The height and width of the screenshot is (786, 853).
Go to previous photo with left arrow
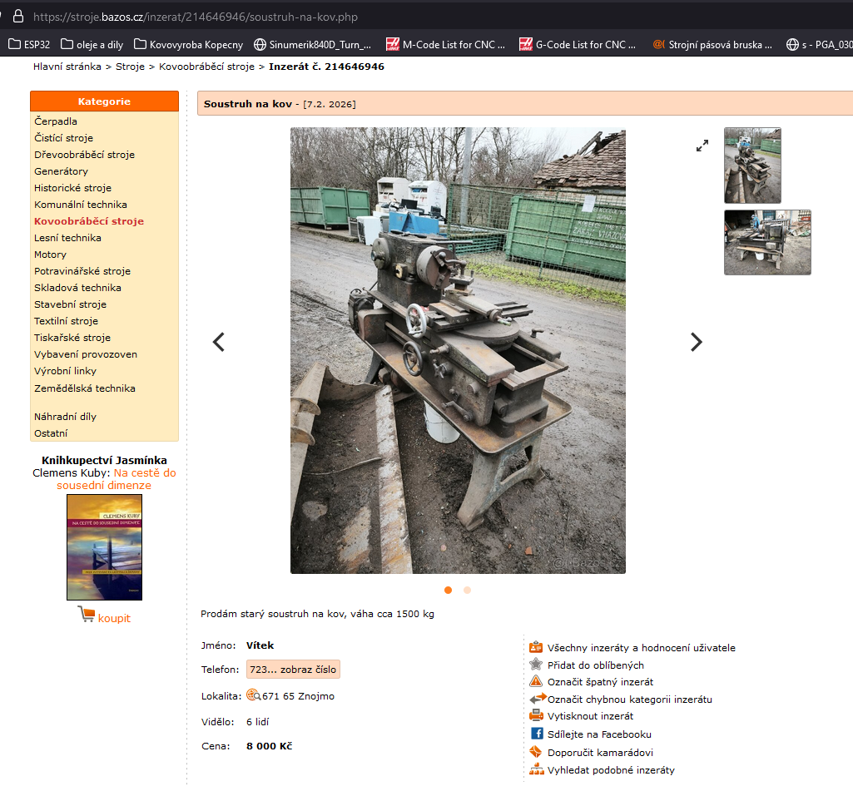tap(219, 342)
